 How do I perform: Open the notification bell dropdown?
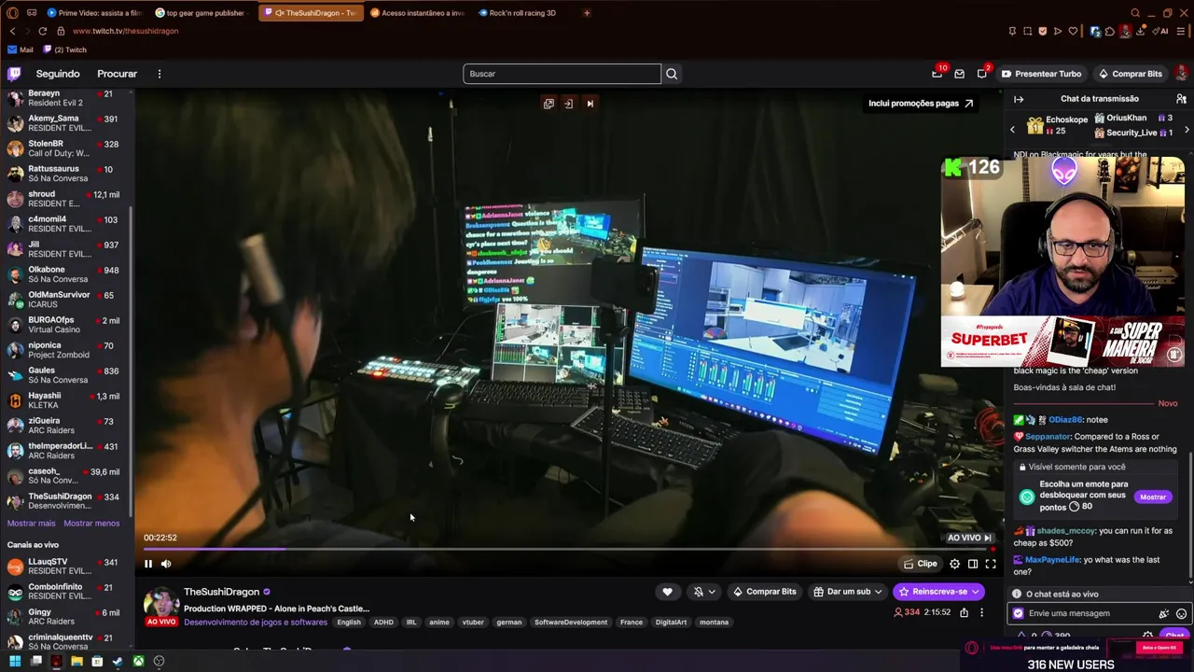704,592
